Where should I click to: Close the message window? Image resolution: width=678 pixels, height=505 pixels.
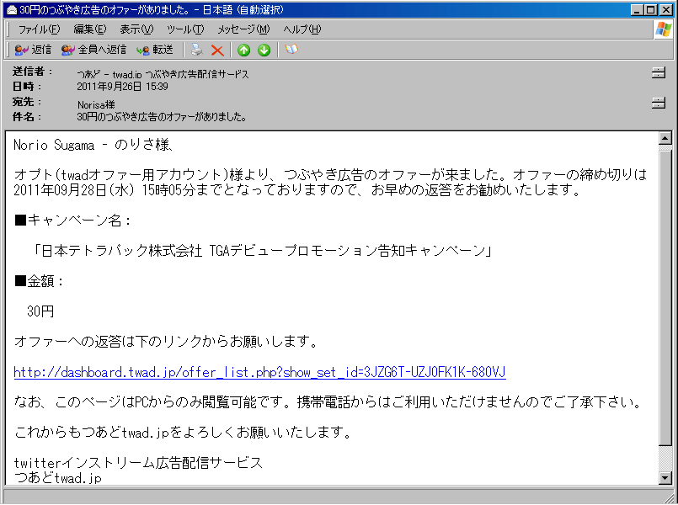[666, 9]
